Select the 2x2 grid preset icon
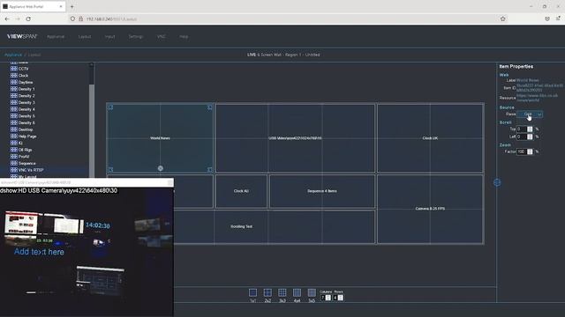The height and width of the screenshot is (317, 565). [x=267, y=292]
